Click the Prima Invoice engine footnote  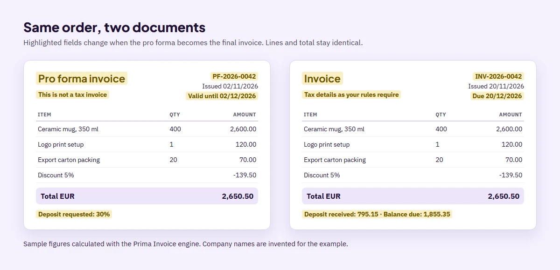pos(186,243)
